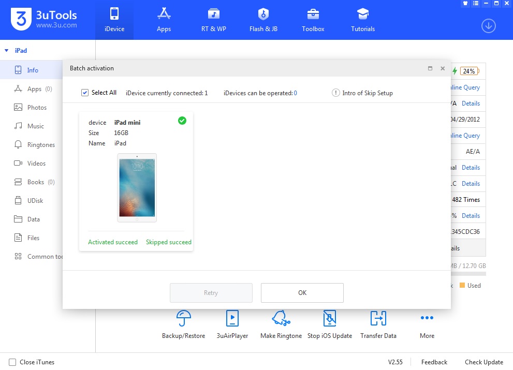Open the Make Ringtone tool
Image resolution: width=513 pixels, height=370 pixels.
281,319
